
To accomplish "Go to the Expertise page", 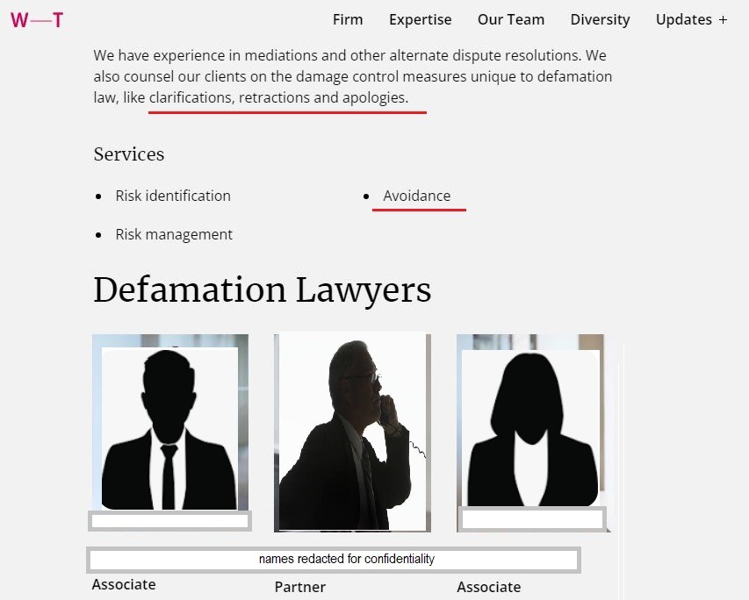I will click(x=421, y=19).
